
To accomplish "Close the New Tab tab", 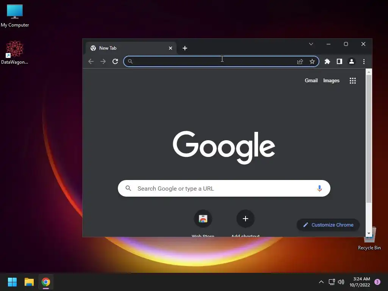I will (171, 48).
